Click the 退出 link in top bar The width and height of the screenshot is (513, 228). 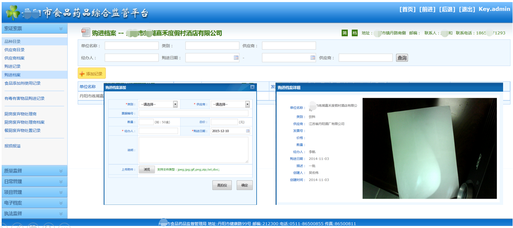(467, 9)
